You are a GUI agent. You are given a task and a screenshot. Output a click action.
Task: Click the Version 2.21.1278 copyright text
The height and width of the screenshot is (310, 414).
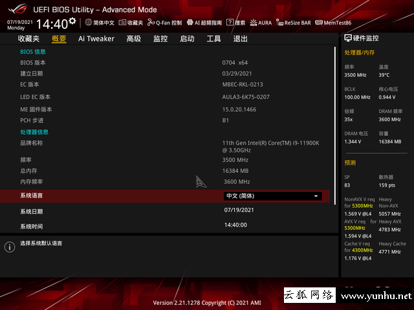point(207,303)
